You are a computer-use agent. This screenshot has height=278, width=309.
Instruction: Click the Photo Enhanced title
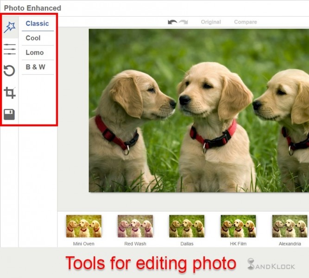(32, 8)
